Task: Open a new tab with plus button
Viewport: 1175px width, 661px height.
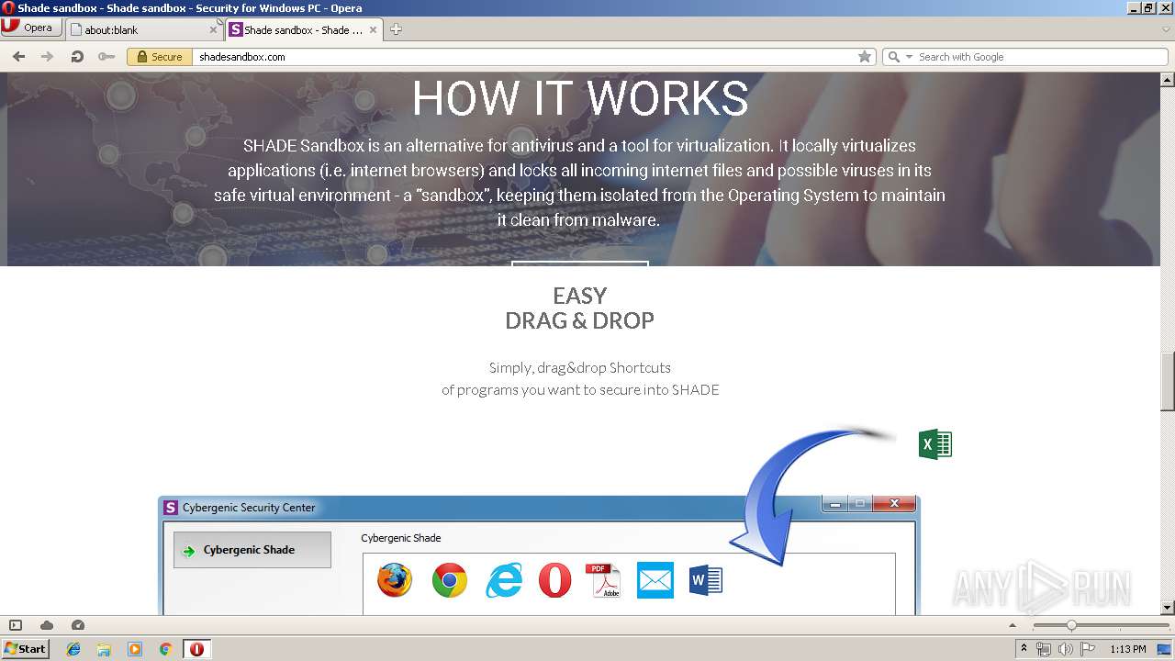Action: coord(396,29)
